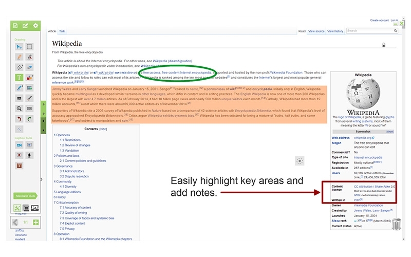The image size is (411, 257).
Task: Click the edit pencil icon in green header
Action: 25,25
